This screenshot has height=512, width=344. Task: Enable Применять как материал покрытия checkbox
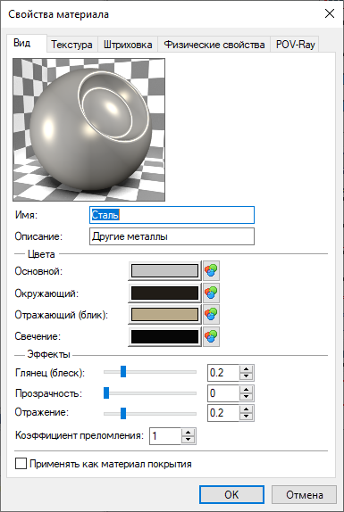(21, 464)
